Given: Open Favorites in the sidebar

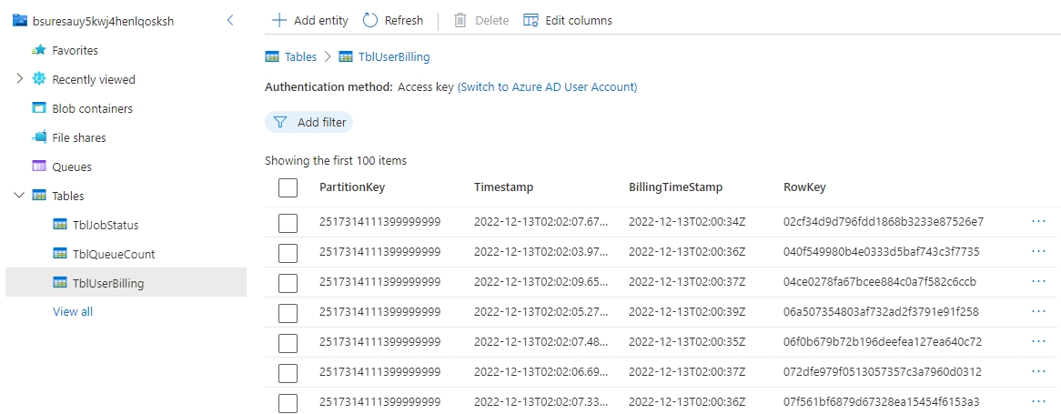Looking at the screenshot, I should [75, 50].
